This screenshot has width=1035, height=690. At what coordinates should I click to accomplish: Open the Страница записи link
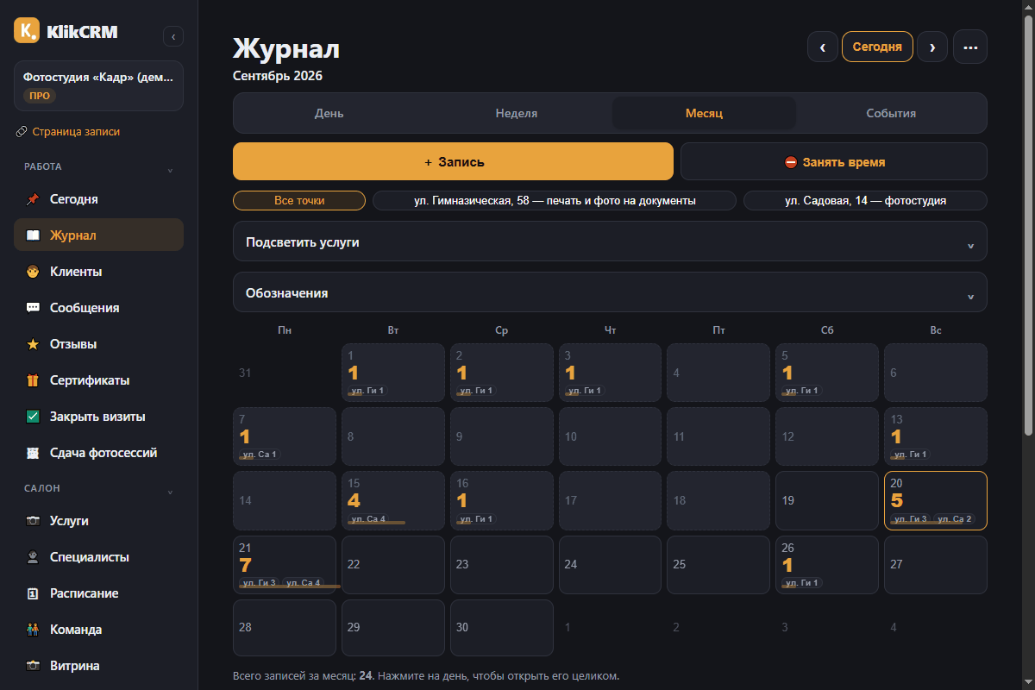tap(68, 132)
